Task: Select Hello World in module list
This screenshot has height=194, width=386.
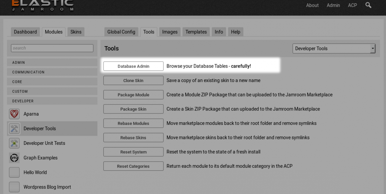Action: pos(35,172)
